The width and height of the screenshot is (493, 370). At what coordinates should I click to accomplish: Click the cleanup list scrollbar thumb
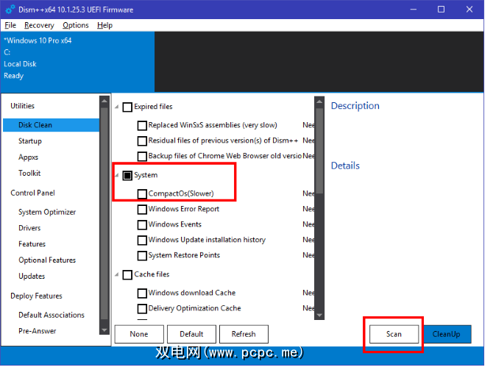[x=319, y=151]
